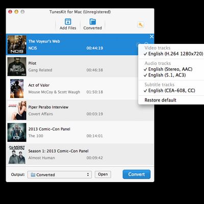Select the "Act of Valor" title
Image resolution: width=204 pixels, height=204 pixels.
39,85
